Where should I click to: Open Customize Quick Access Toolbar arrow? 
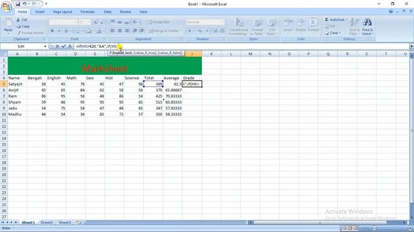pyautogui.click(x=46, y=4)
